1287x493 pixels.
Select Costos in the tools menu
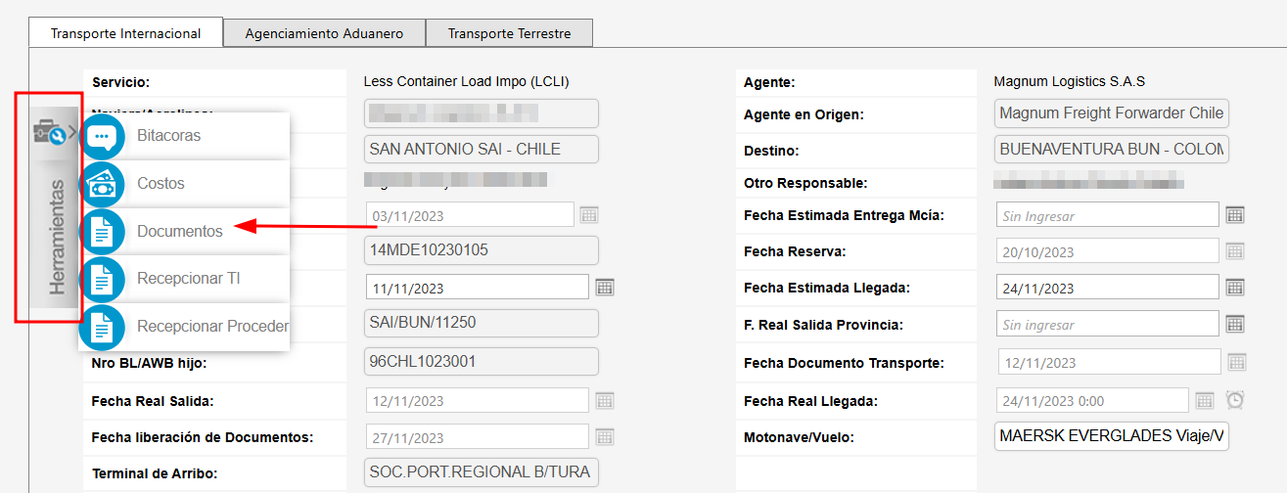[x=161, y=184]
